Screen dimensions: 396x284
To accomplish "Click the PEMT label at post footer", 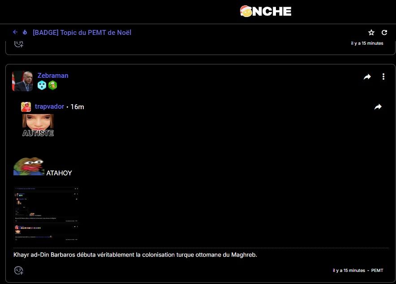I will tap(377, 271).
